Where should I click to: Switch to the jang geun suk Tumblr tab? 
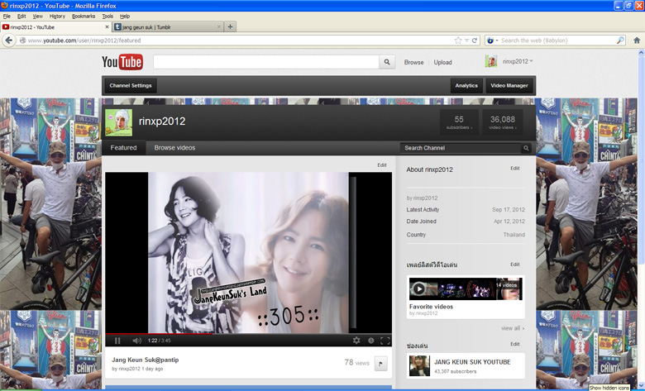coord(168,27)
